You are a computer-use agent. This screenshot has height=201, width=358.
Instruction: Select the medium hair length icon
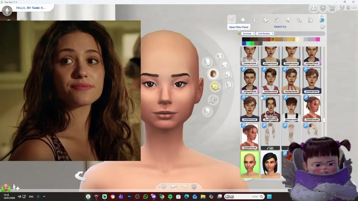click(x=224, y=65)
